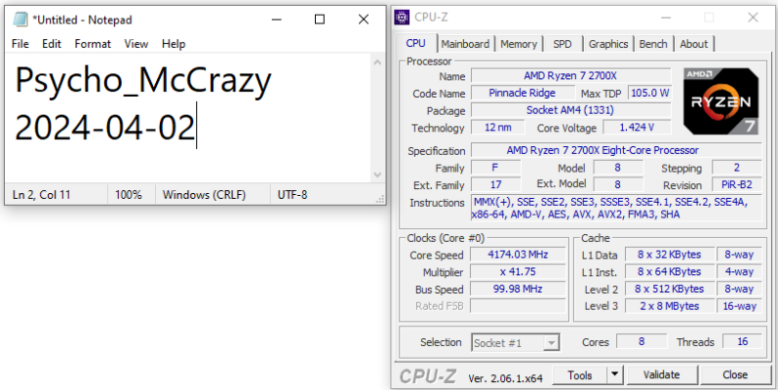Open the Socket #1 selection dropdown
Image resolution: width=778 pixels, height=390 pixels.
click(x=515, y=343)
